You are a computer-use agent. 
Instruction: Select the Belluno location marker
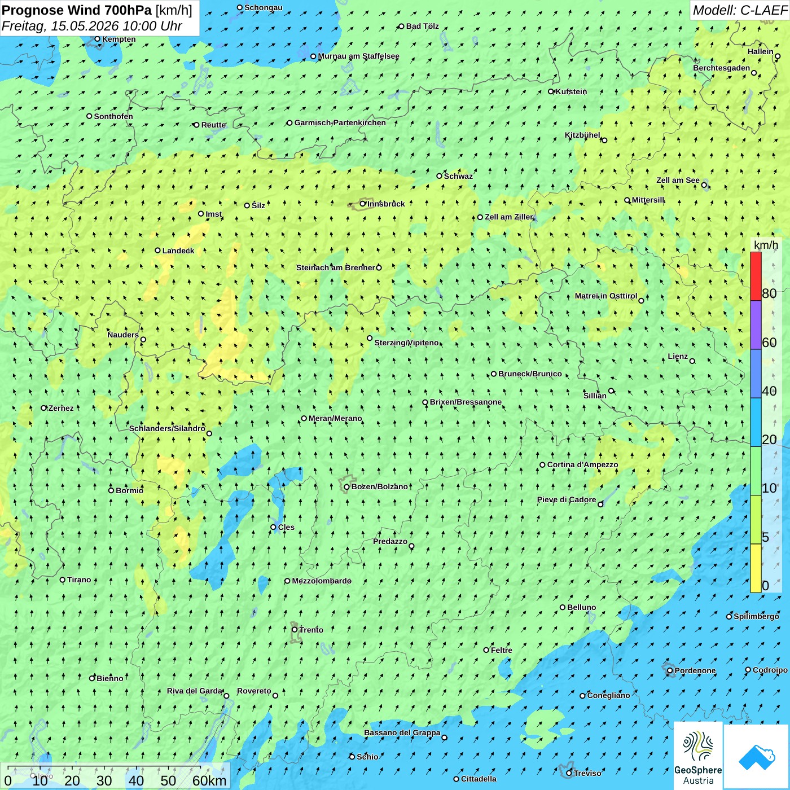563,607
